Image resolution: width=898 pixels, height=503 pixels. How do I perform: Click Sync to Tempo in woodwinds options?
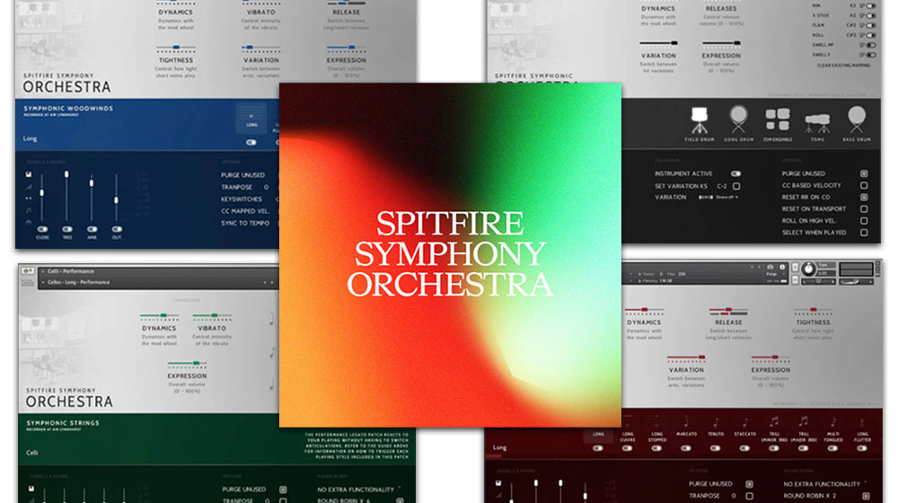(245, 223)
